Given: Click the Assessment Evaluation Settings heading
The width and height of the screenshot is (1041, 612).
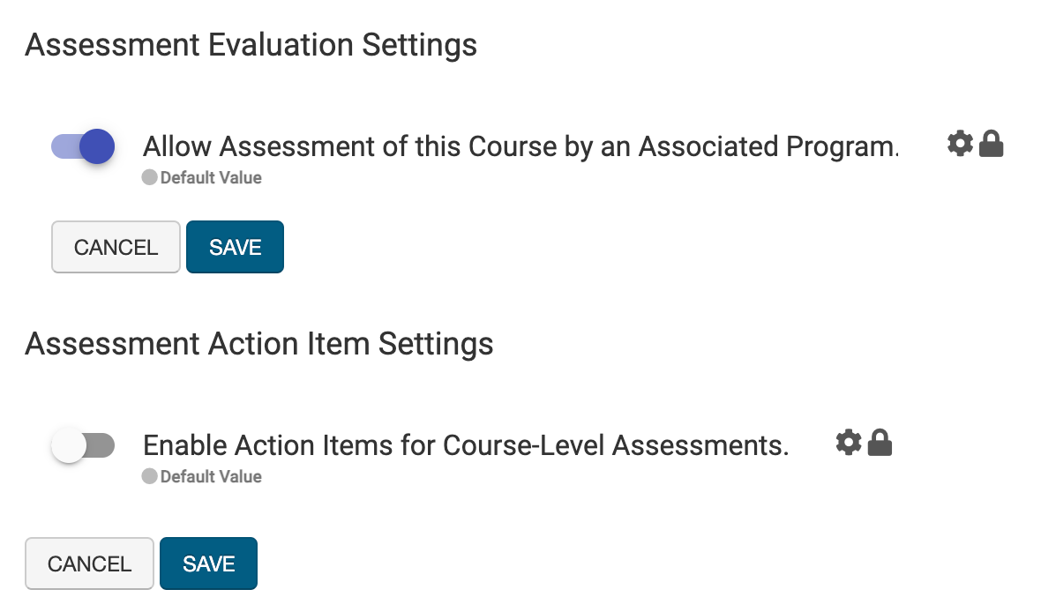Looking at the screenshot, I should pyautogui.click(x=251, y=45).
